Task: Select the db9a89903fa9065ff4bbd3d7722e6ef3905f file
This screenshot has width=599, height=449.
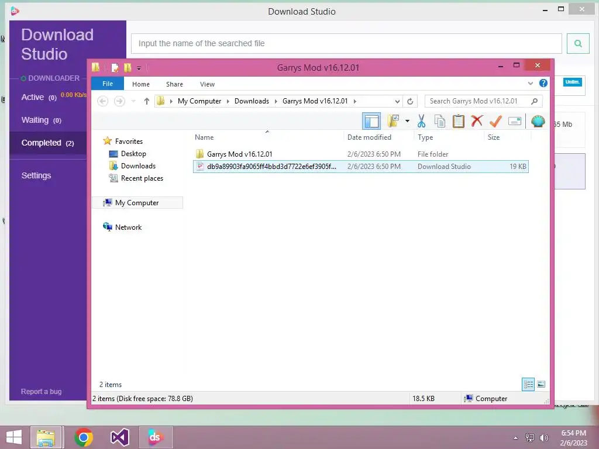Action: (x=360, y=167)
